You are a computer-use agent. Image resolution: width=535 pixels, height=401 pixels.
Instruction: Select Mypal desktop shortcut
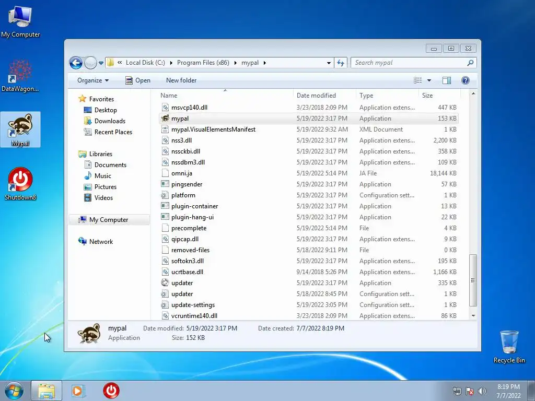coord(20,129)
